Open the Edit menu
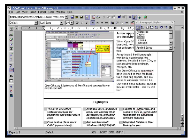 tap(18, 12)
